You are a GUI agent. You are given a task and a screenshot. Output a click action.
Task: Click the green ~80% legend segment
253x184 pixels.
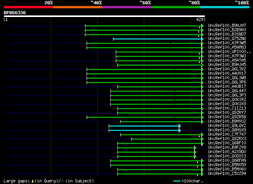tap(176, 7)
